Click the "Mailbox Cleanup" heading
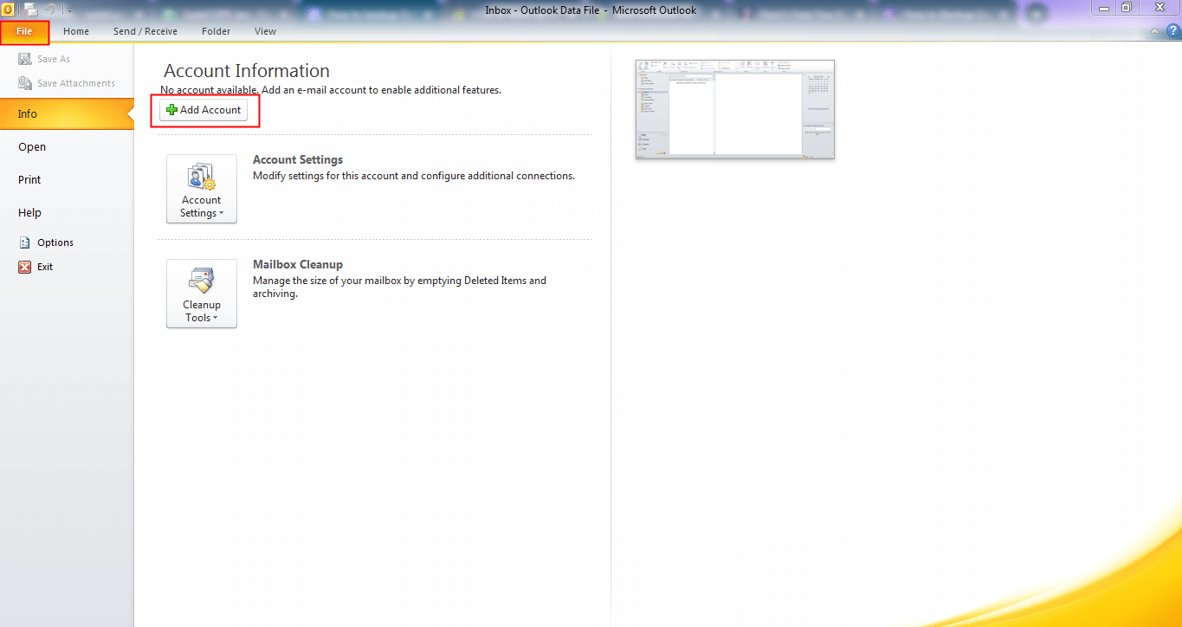 pyautogui.click(x=298, y=265)
